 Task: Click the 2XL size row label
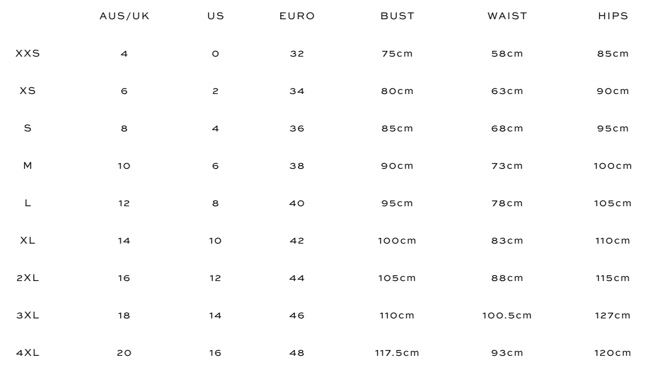28,278
